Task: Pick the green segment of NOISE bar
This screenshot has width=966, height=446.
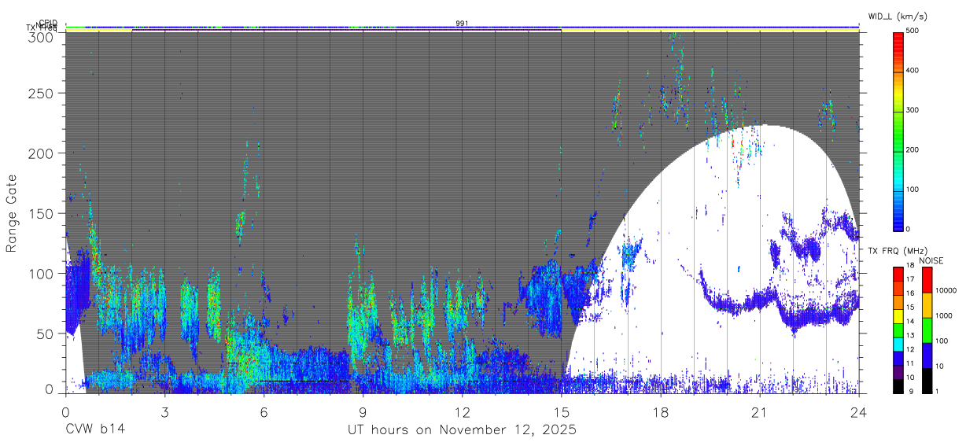Action: pos(927,330)
